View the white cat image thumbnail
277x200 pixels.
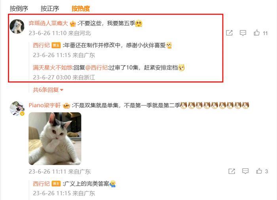(55, 139)
